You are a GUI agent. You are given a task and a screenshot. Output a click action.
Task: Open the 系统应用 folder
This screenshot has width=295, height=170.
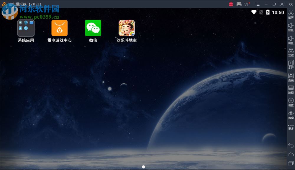[x=26, y=28]
